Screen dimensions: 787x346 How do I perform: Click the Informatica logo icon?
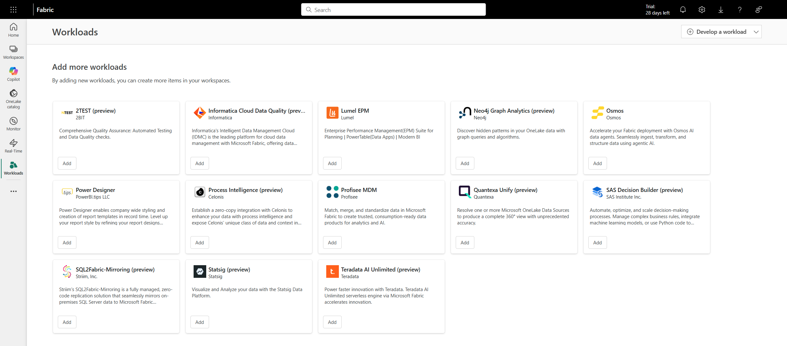[x=200, y=113]
